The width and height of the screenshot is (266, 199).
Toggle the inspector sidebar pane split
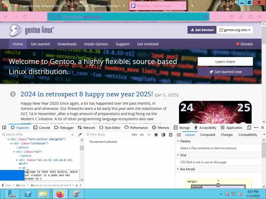[179, 135]
